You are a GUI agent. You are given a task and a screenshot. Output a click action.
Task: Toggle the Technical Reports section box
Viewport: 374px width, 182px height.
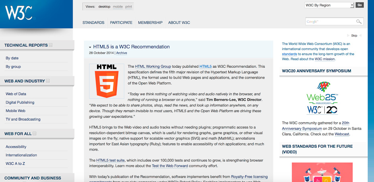coord(50,45)
